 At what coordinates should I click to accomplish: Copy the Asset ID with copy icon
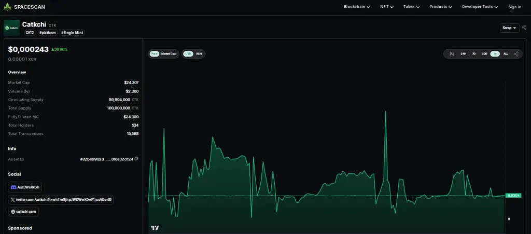point(136,159)
